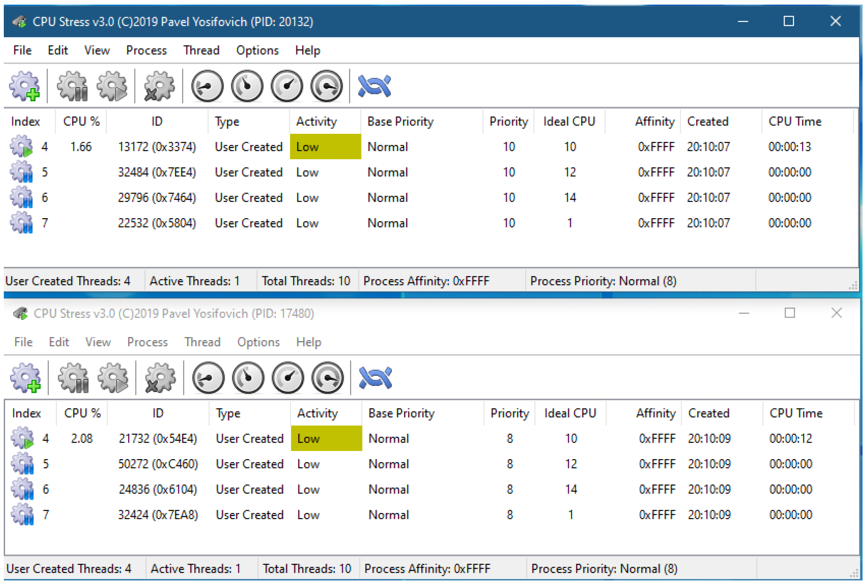Image resolution: width=868 pixels, height=588 pixels.
Task: Click CPU Time 00:00:12
Action: click(790, 438)
